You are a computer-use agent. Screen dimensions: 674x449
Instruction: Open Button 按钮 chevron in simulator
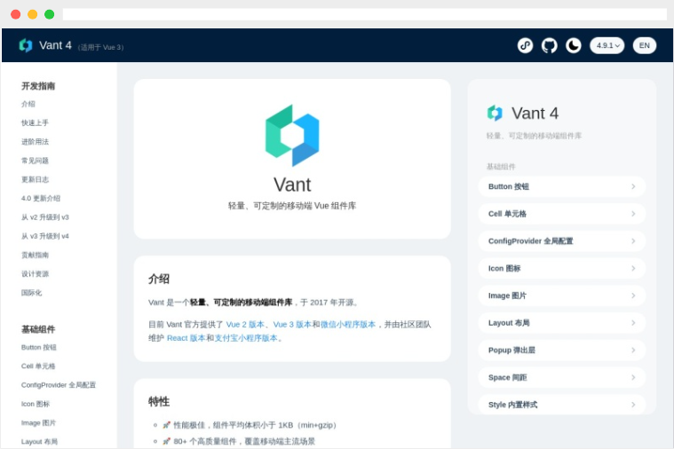point(633,186)
